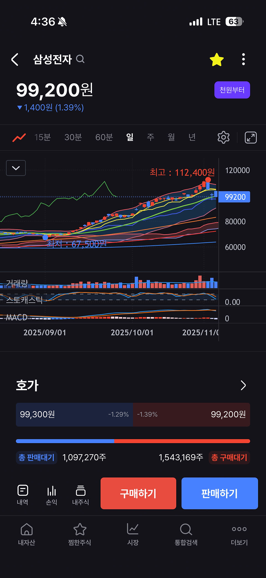This screenshot has width=266, height=578.
Task: Open 내주식 my holdings icon
Action: pos(81,495)
